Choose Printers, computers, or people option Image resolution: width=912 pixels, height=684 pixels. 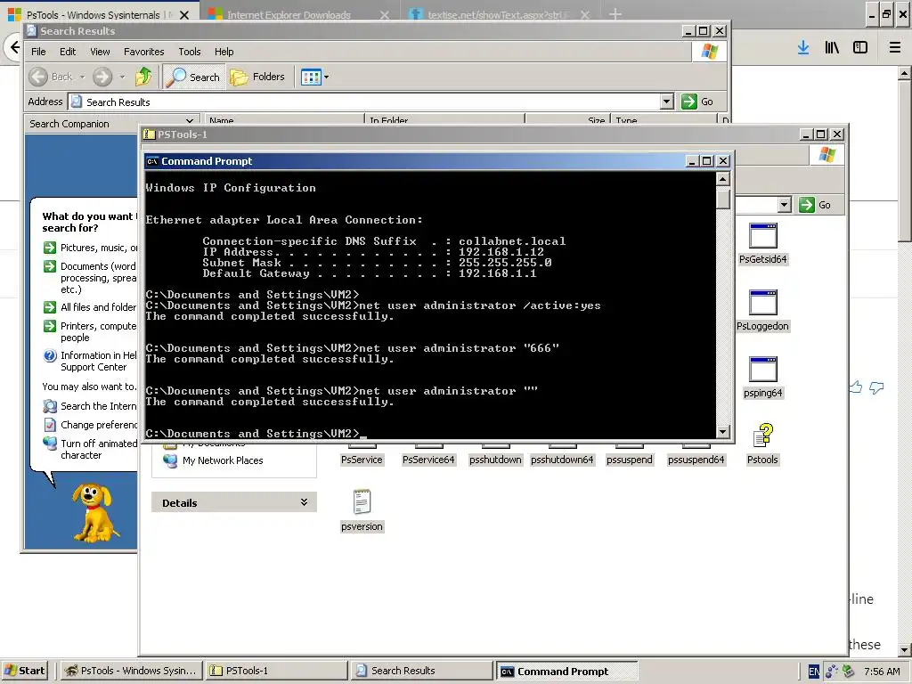point(90,331)
